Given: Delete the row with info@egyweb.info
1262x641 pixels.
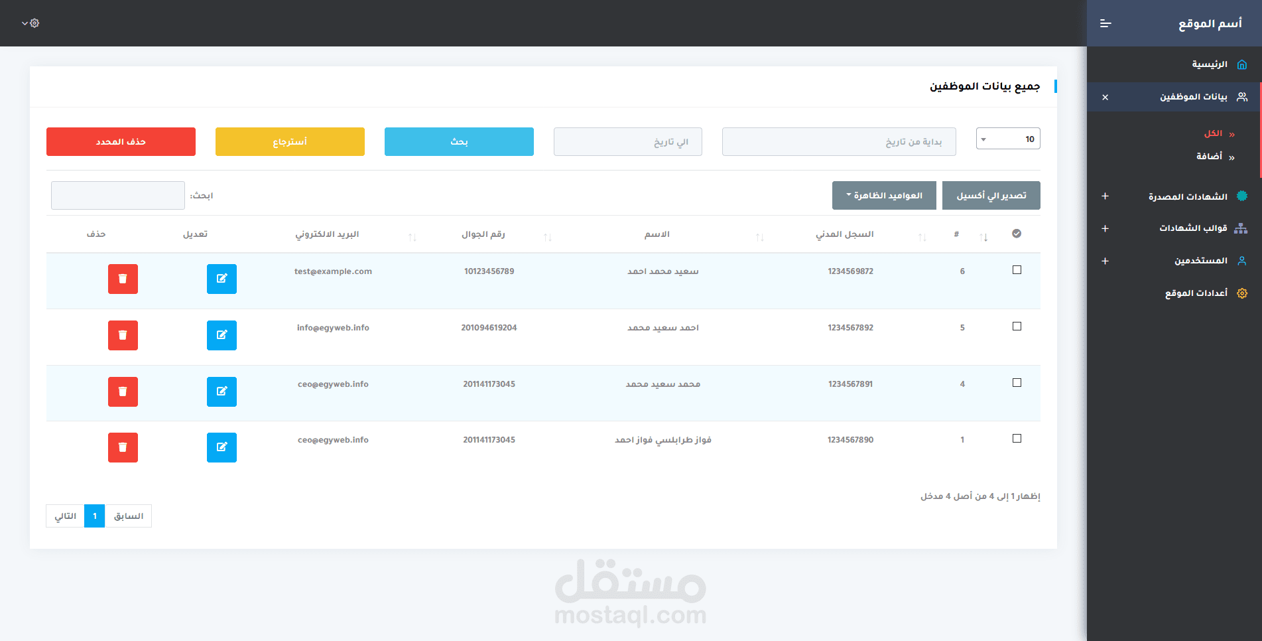Looking at the screenshot, I should click(x=123, y=335).
